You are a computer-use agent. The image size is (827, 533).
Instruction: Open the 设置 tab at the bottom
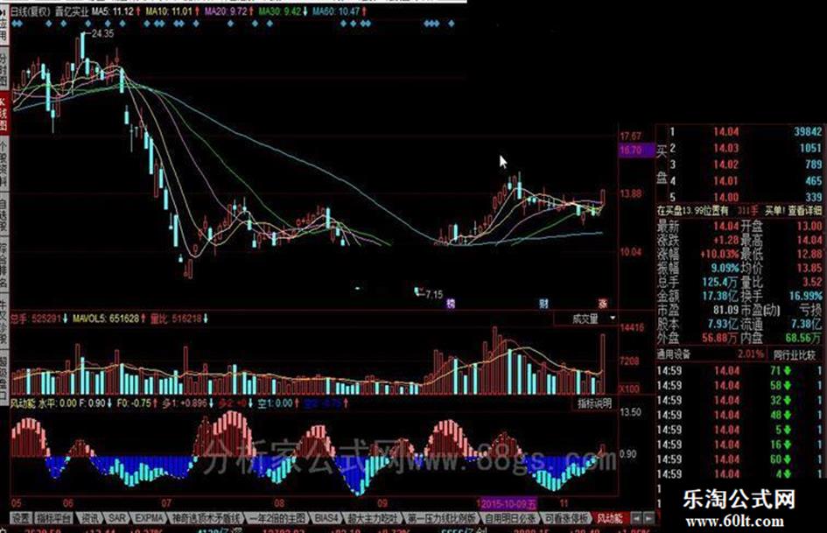coord(21,519)
